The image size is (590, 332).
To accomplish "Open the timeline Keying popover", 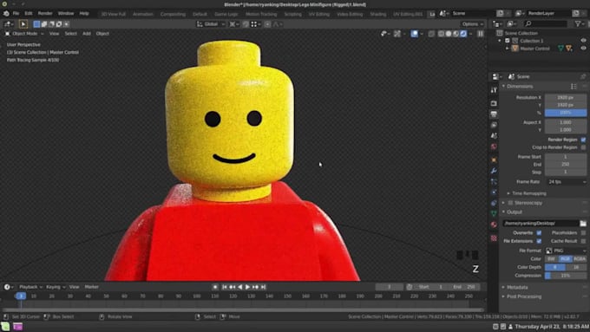I will click(56, 287).
